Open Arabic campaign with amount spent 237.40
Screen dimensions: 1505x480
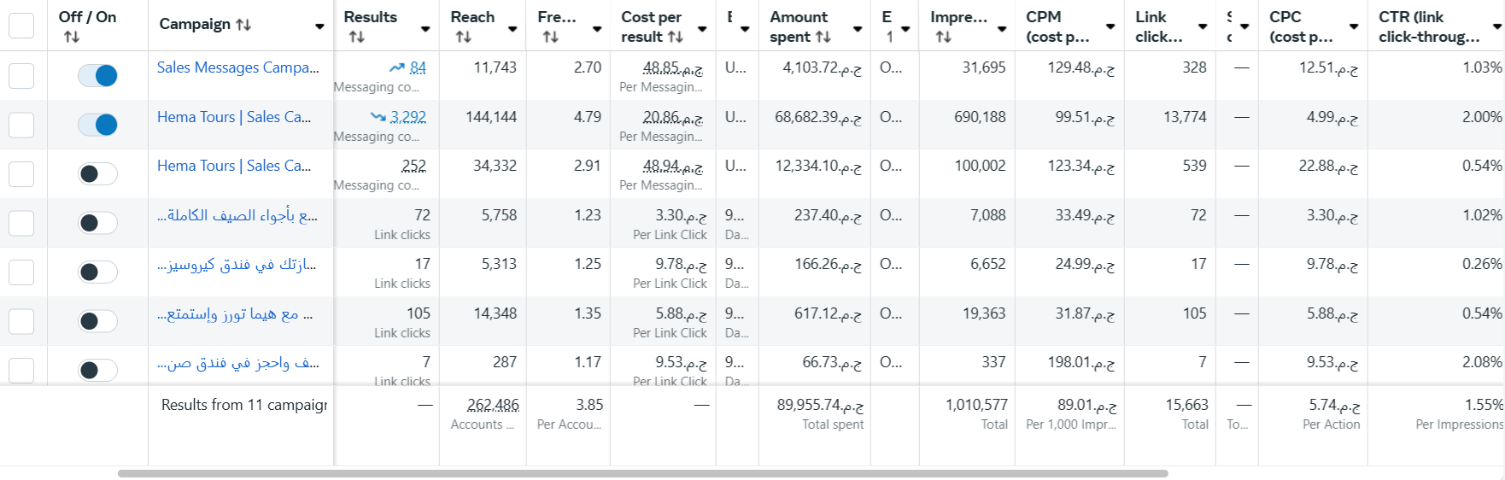click(237, 215)
